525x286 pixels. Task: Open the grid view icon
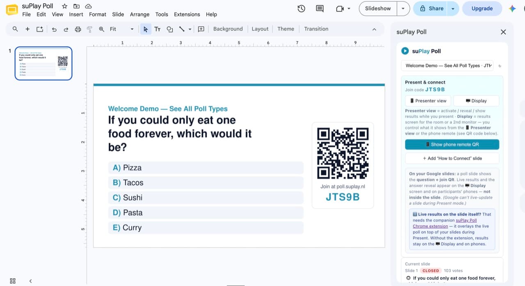click(x=13, y=281)
